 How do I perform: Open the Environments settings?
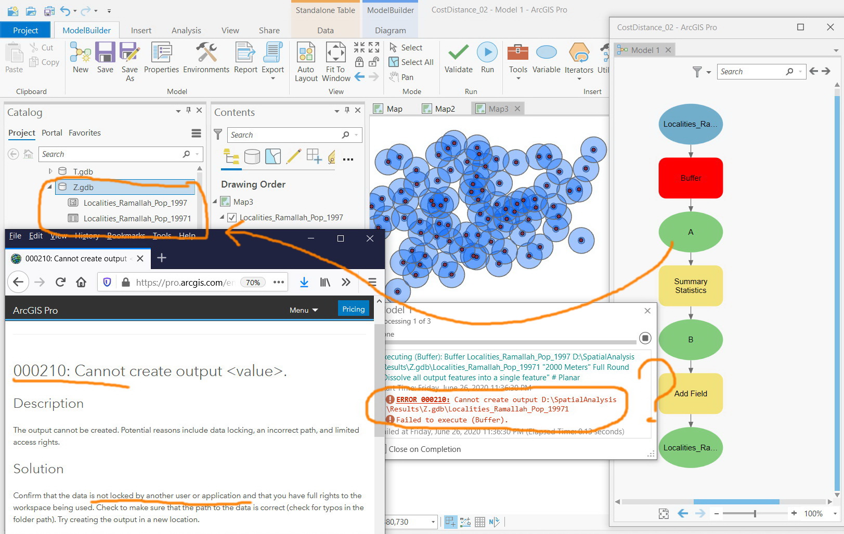(x=206, y=58)
